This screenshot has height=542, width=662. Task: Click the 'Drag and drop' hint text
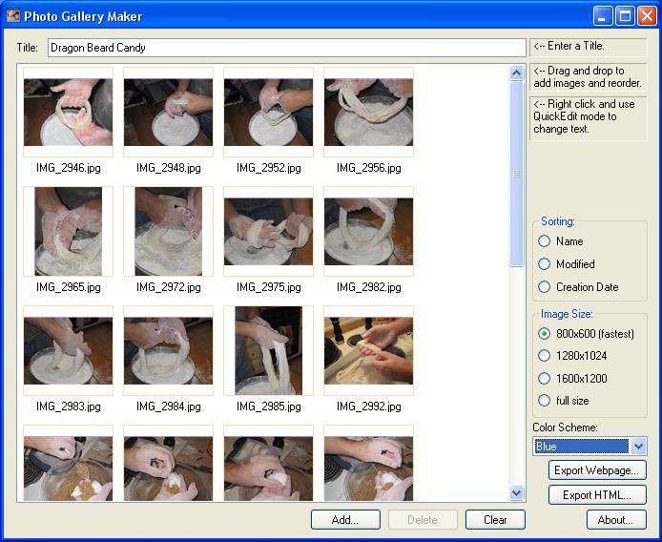tap(588, 76)
